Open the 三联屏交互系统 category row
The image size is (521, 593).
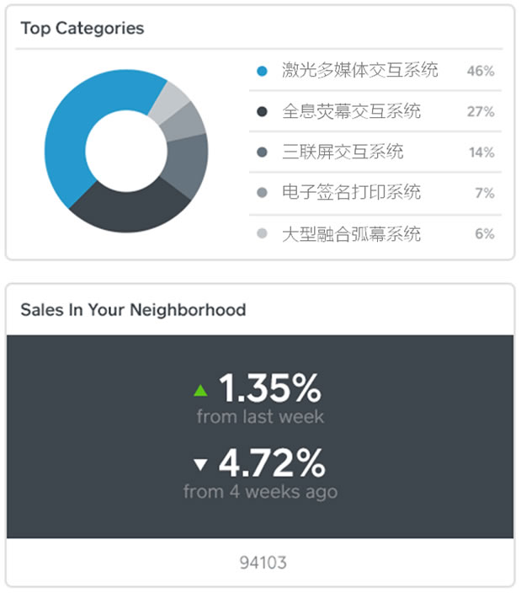coord(375,152)
